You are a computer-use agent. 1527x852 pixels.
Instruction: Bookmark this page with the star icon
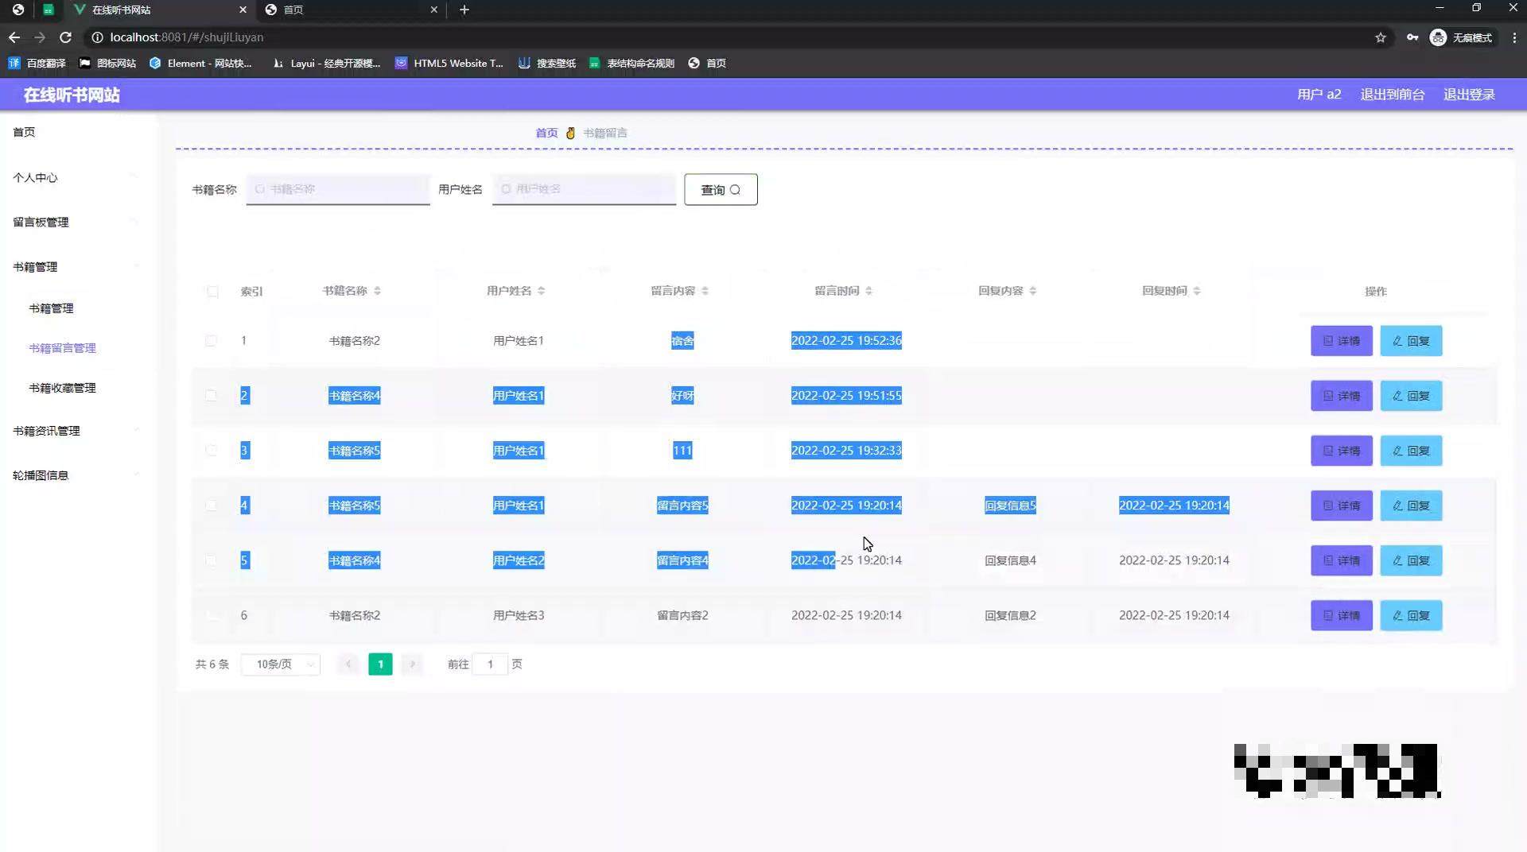pos(1381,37)
